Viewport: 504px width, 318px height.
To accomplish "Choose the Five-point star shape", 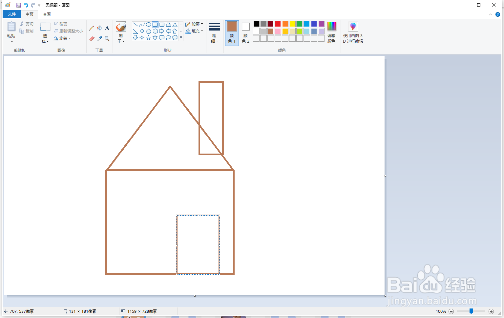I will click(148, 38).
